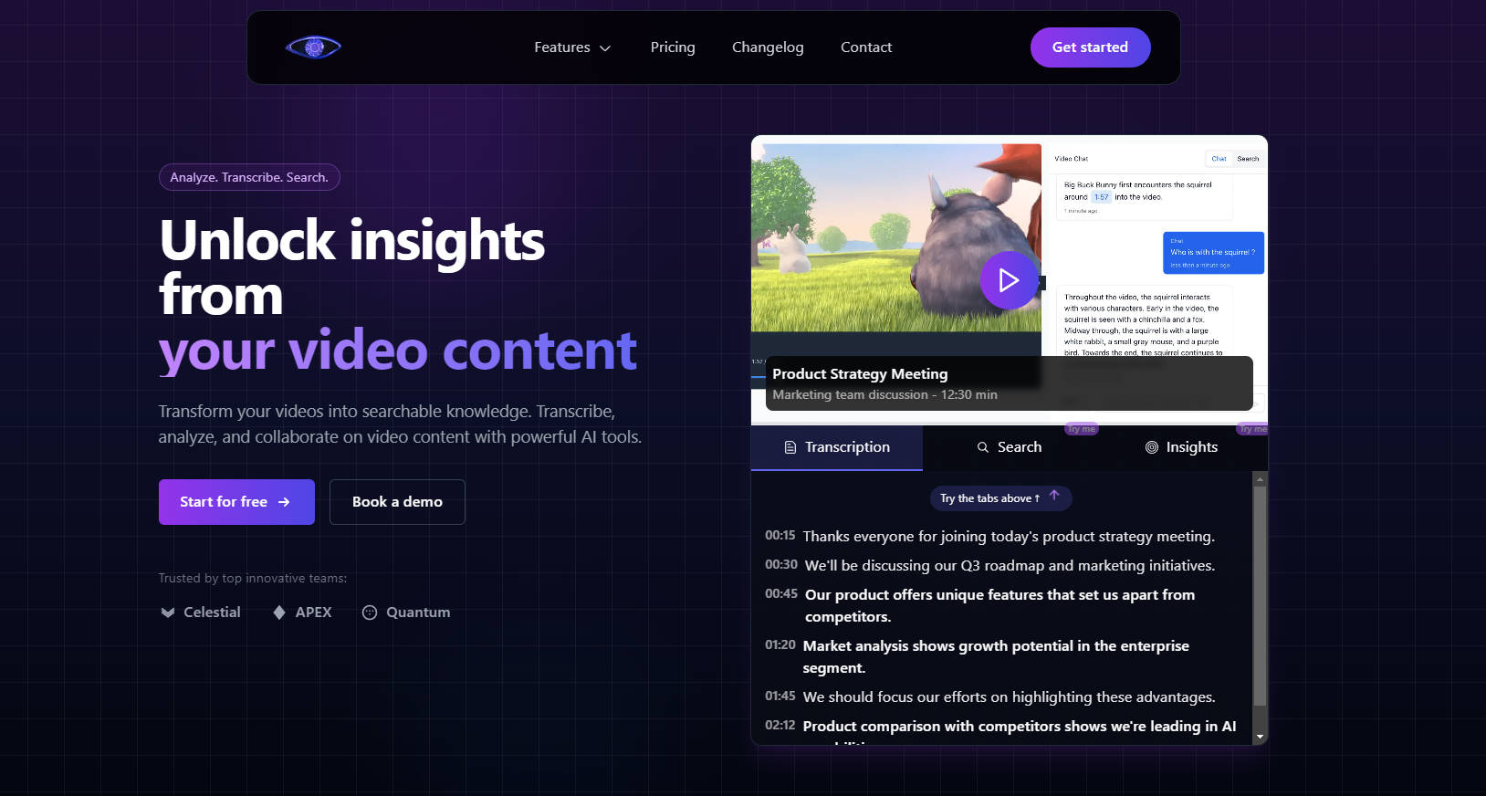The image size is (1486, 796).
Task: Switch to the Search tab
Action: pyautogui.click(x=1009, y=447)
